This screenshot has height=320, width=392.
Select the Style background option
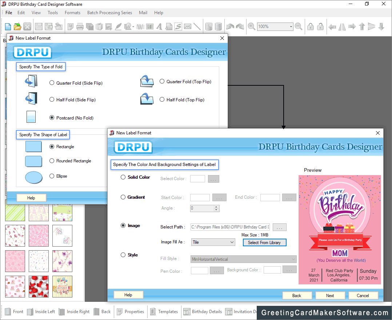(x=123, y=255)
